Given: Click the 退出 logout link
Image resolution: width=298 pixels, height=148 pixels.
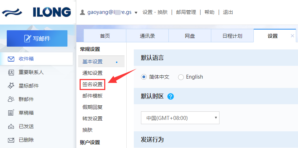Looking at the screenshot, I should point(228,12).
